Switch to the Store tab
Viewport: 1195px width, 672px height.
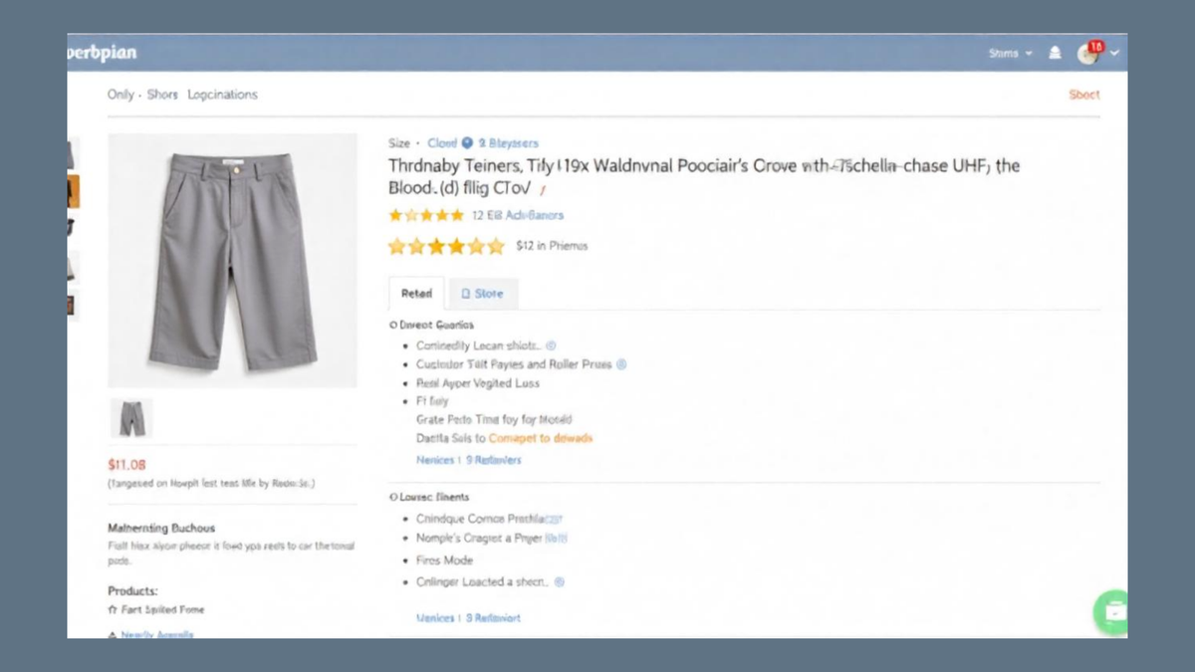[482, 294]
